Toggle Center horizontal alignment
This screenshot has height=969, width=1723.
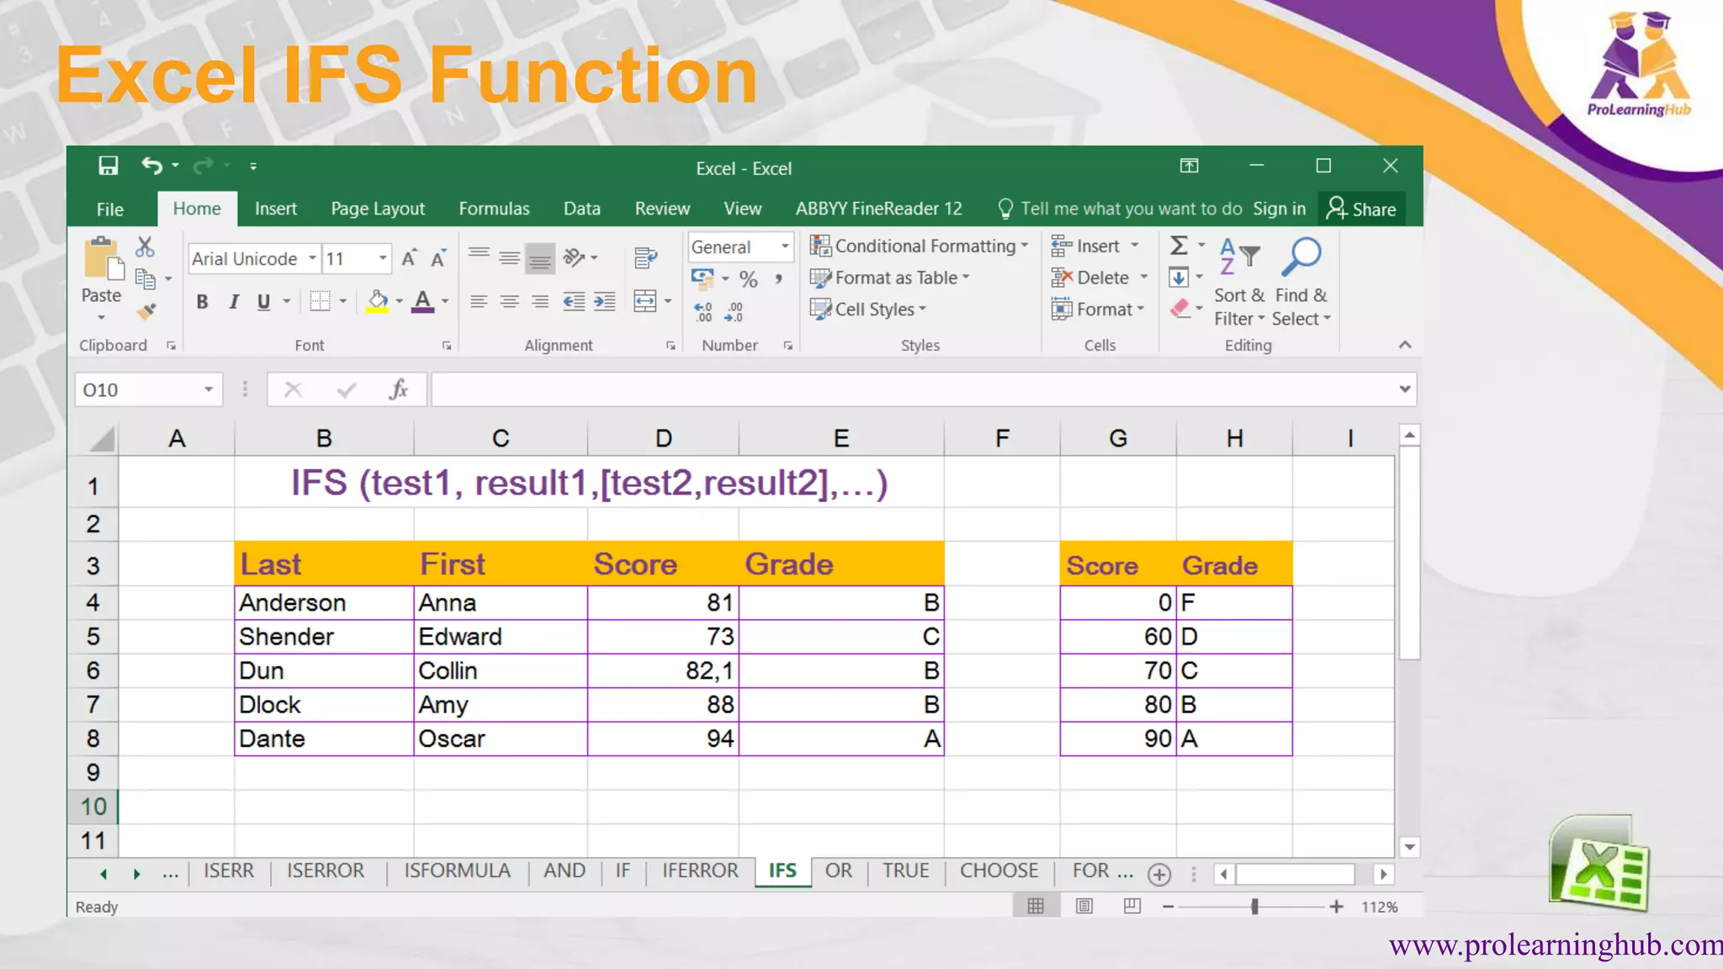coord(509,301)
